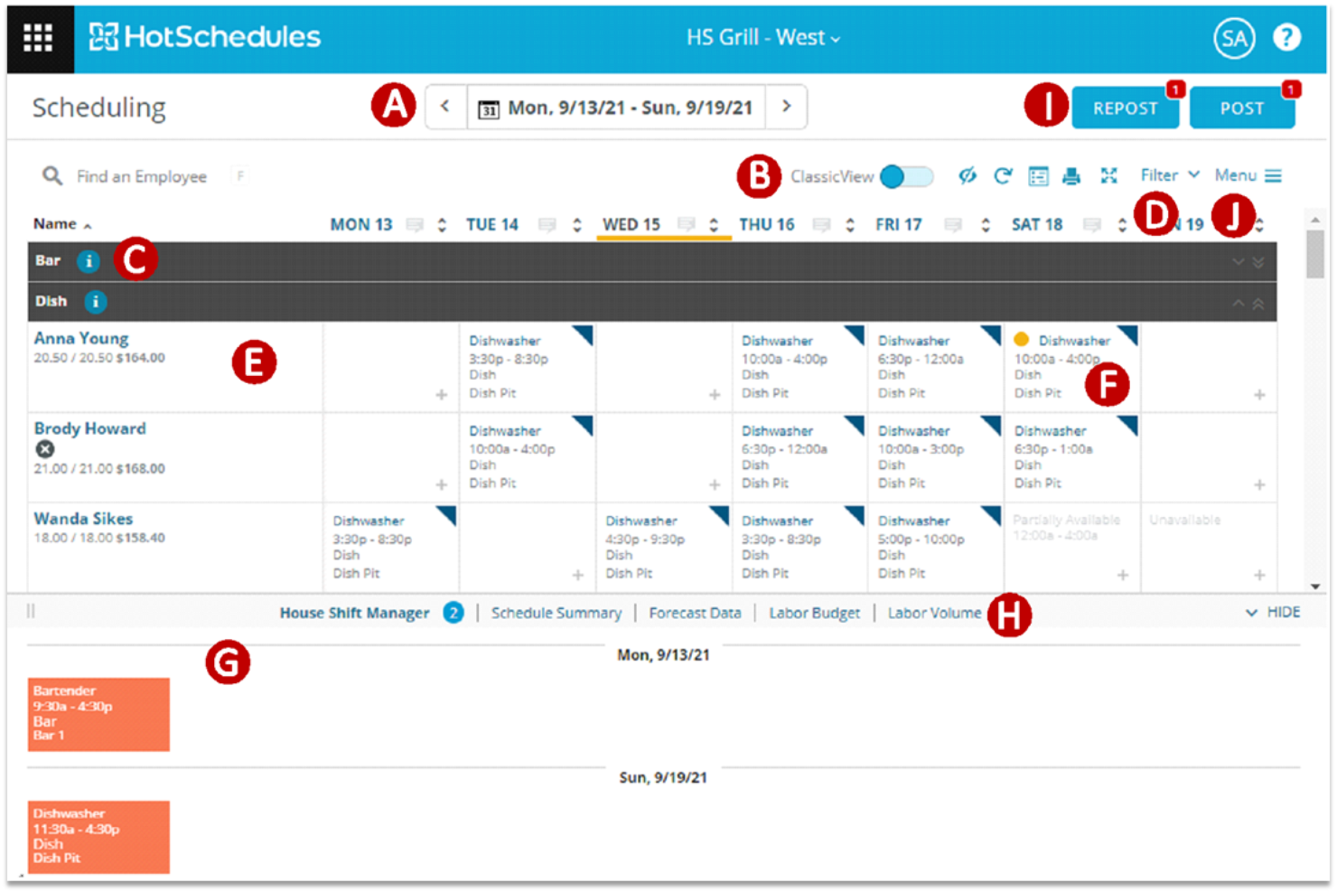
Task: Open the Help question mark icon
Action: tap(1286, 37)
